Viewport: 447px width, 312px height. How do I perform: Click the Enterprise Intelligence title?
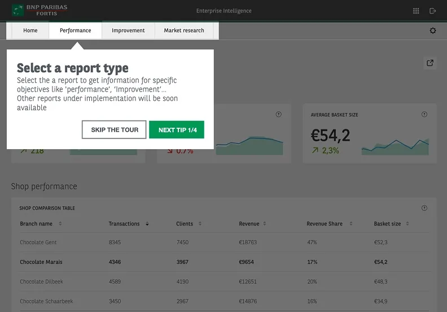pos(224,11)
